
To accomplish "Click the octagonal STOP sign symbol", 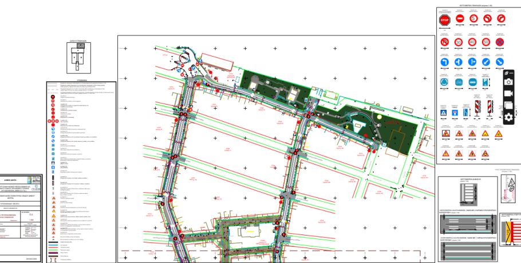I will [445, 20].
